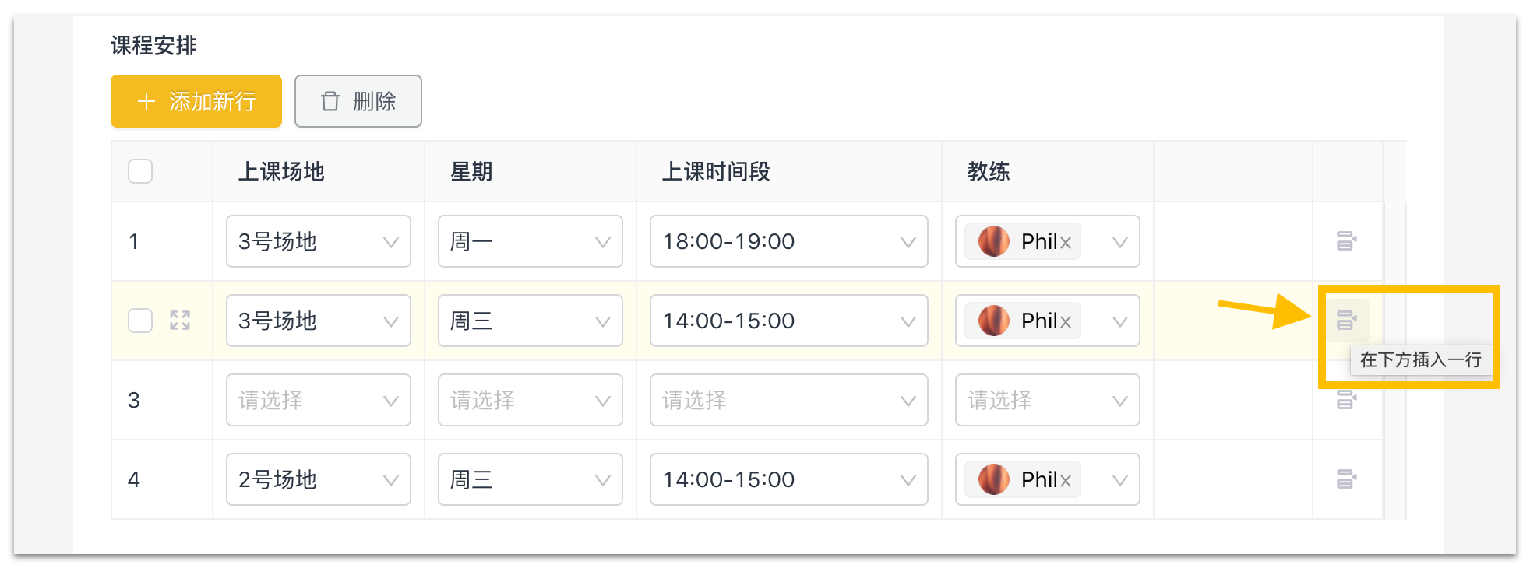Image resolution: width=1530 pixels, height=568 pixels.
Task: Open row 3 empty time slot dropdown
Action: (788, 400)
